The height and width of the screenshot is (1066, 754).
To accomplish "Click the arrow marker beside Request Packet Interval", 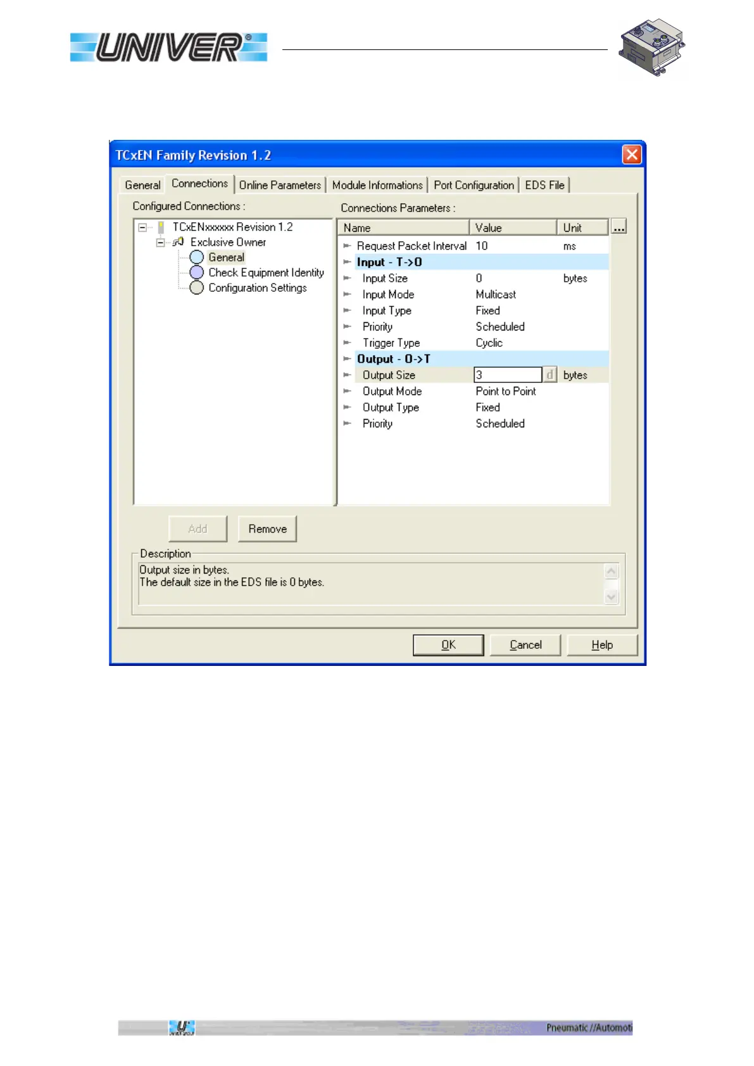I will point(347,246).
